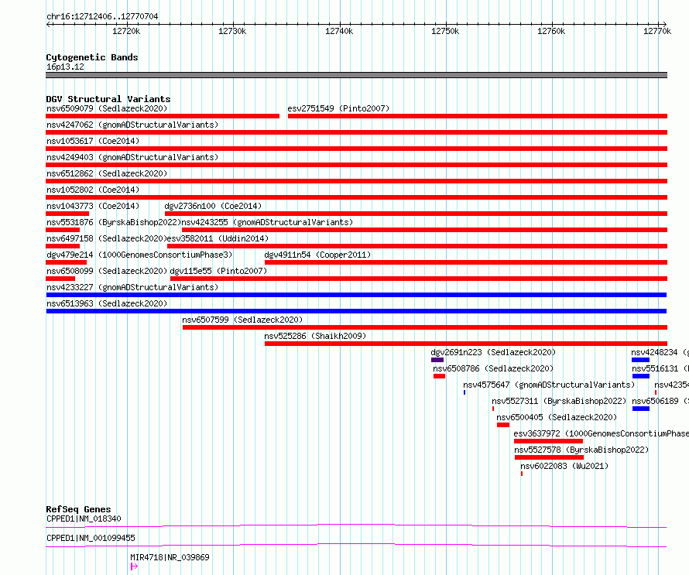
Task: Click the 12740k ruler position
Action: tap(339, 31)
